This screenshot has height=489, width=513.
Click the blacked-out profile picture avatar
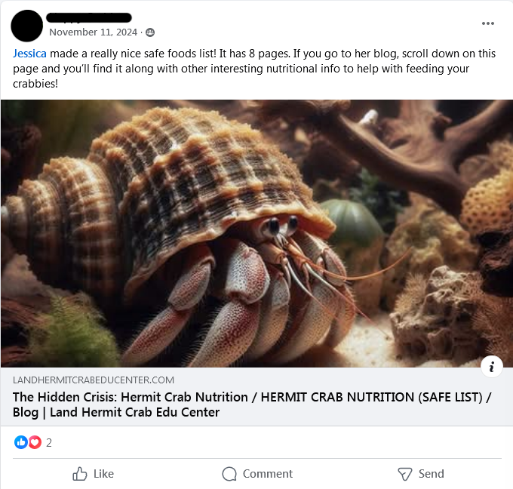(27, 26)
